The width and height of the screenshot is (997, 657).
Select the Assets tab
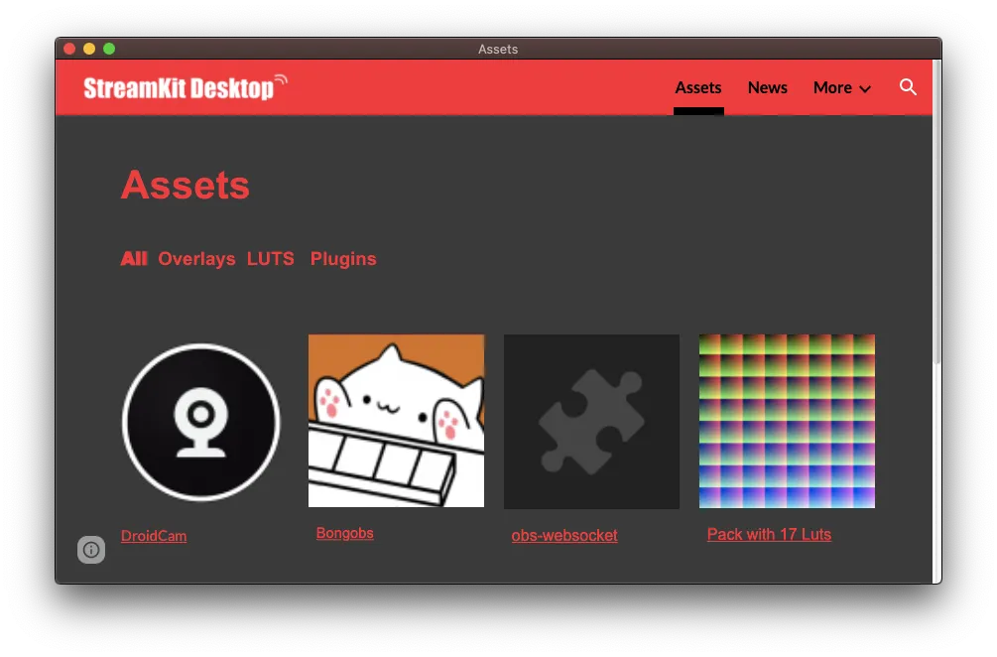698,87
